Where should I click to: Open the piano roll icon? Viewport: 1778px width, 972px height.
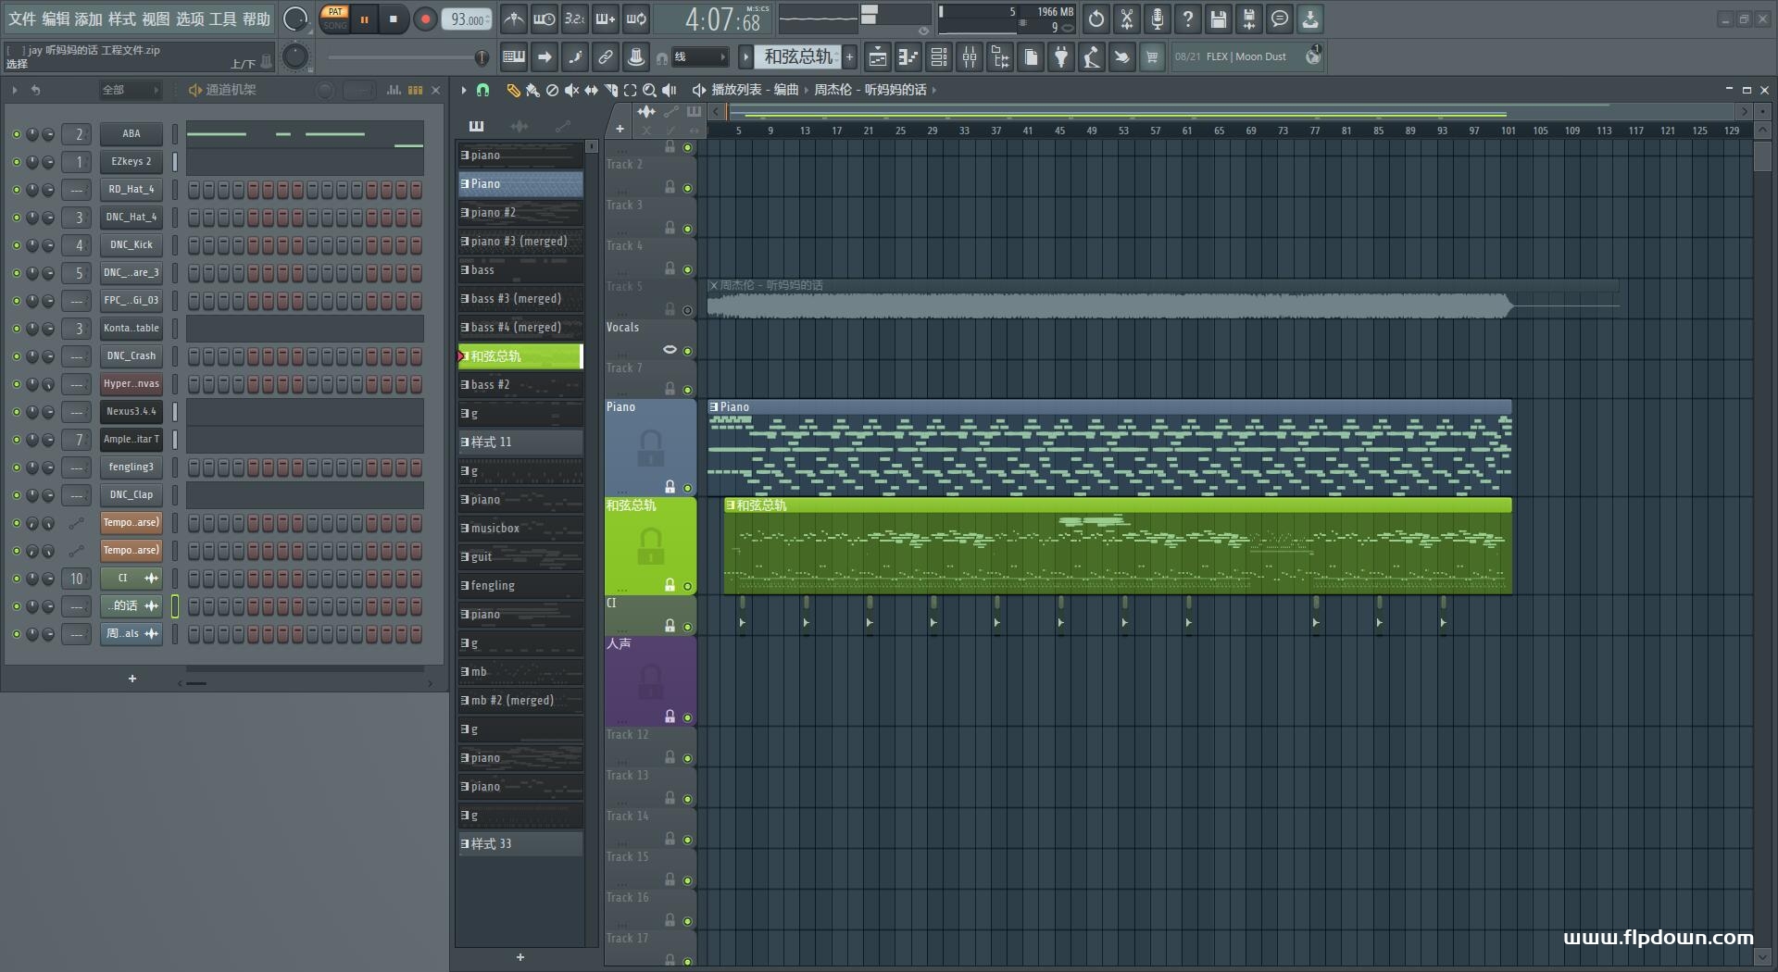[x=908, y=57]
